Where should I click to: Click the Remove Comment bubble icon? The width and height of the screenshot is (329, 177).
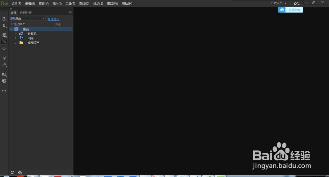point(4,81)
